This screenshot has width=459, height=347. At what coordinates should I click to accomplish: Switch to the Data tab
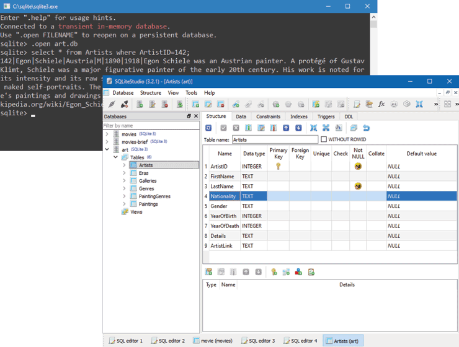tap(241, 116)
